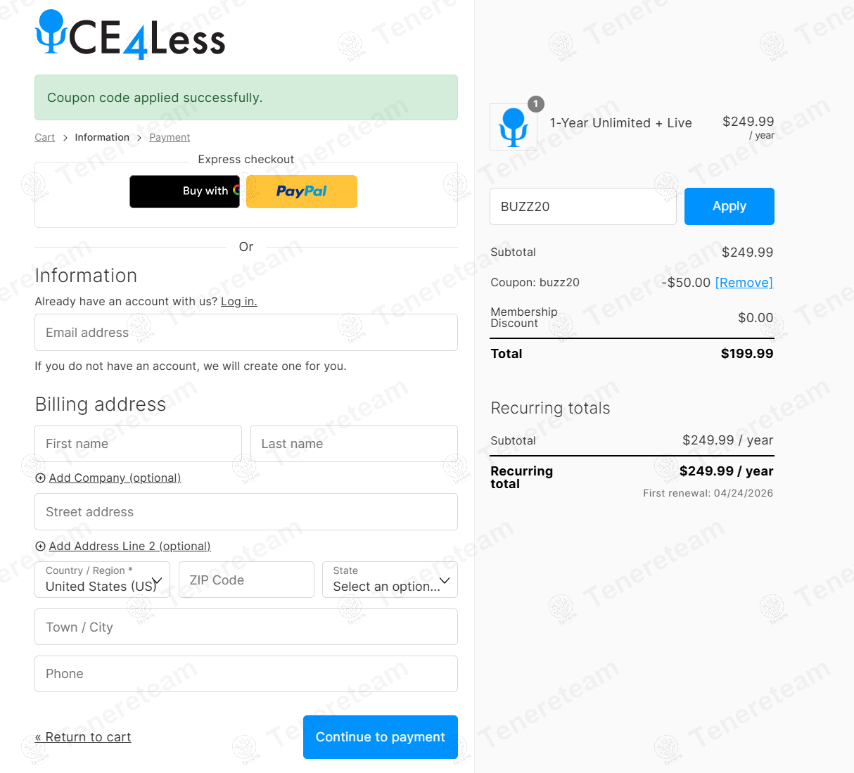Select the Information breadcrumb step
The height and width of the screenshot is (773, 854).
click(x=102, y=137)
